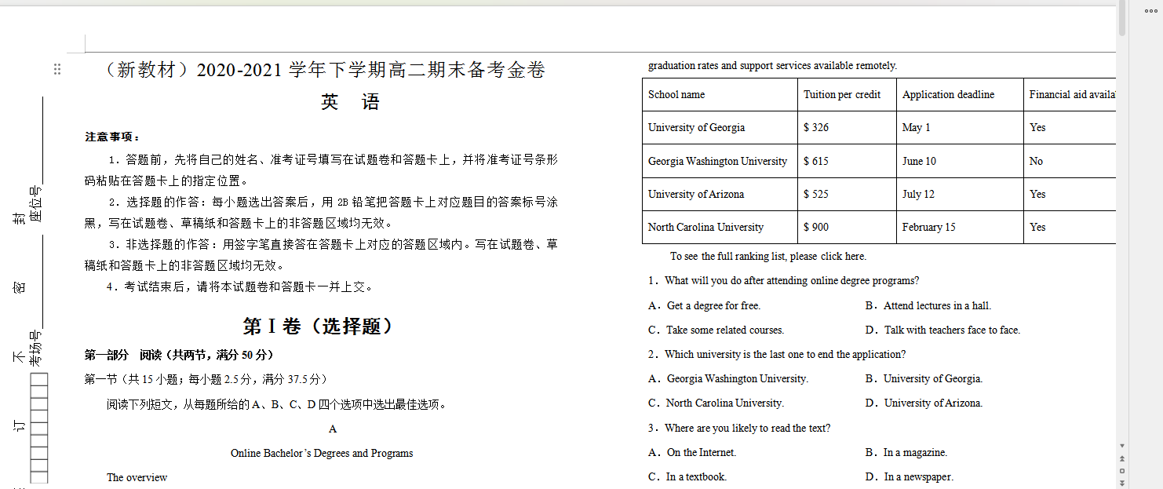Click the '$ 525' tuition cell
The width and height of the screenshot is (1163, 489).
coord(847,194)
